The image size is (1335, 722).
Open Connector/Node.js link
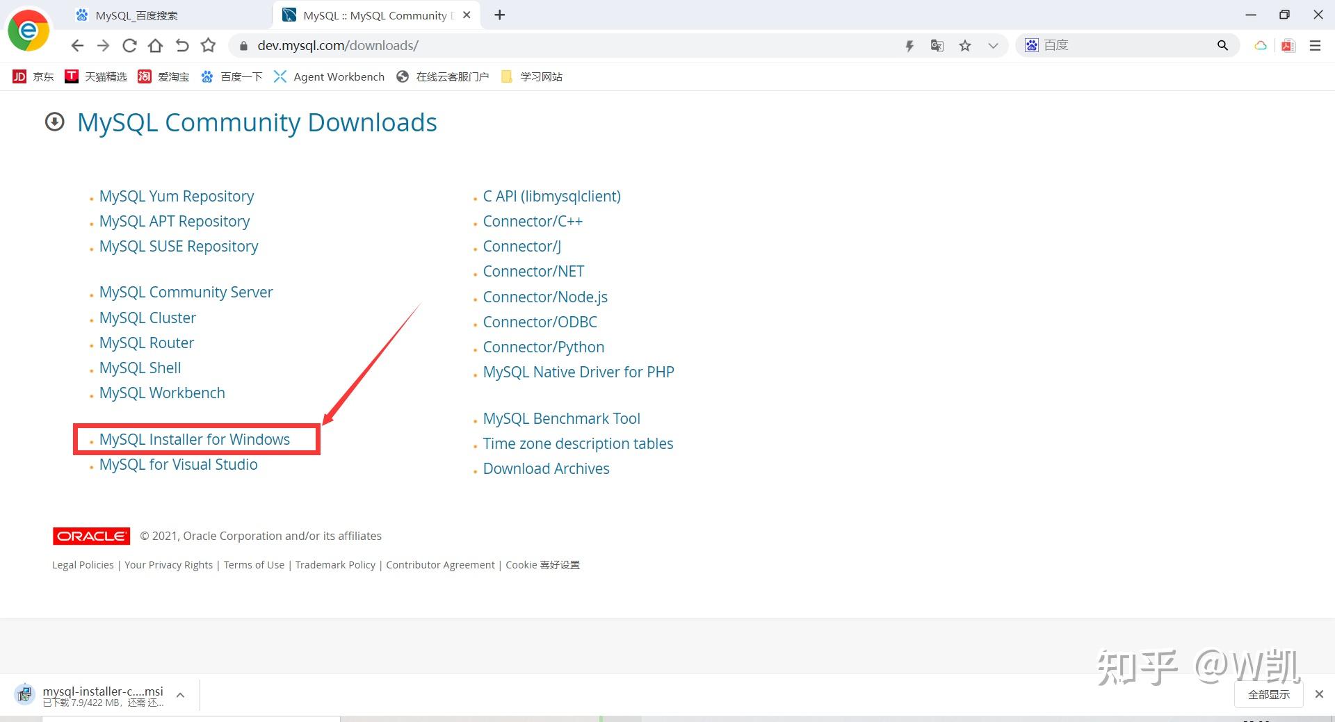click(545, 297)
